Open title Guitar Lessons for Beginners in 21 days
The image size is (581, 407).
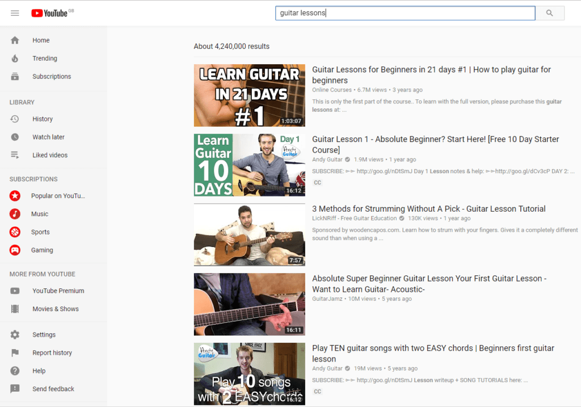[x=431, y=75]
